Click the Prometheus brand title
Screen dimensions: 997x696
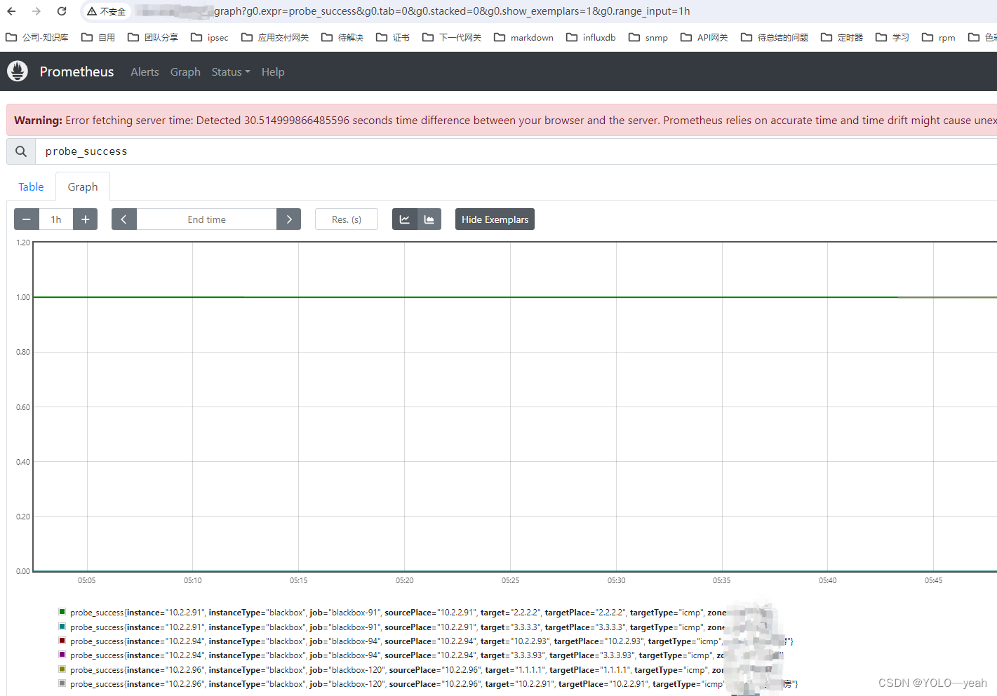76,71
